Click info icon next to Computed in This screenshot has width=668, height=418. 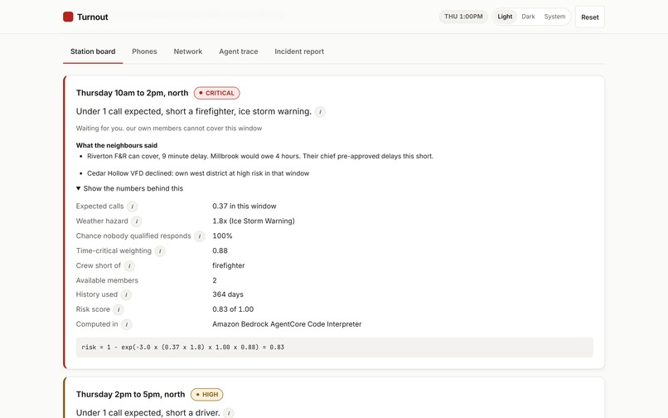pyautogui.click(x=127, y=324)
